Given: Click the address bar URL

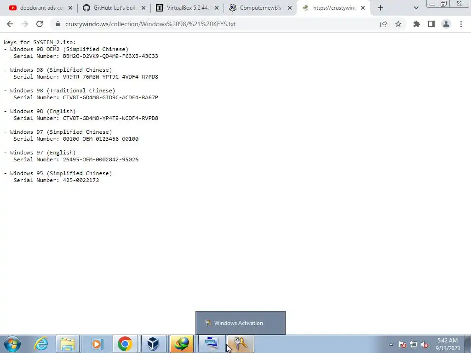Looking at the screenshot, I should [150, 24].
